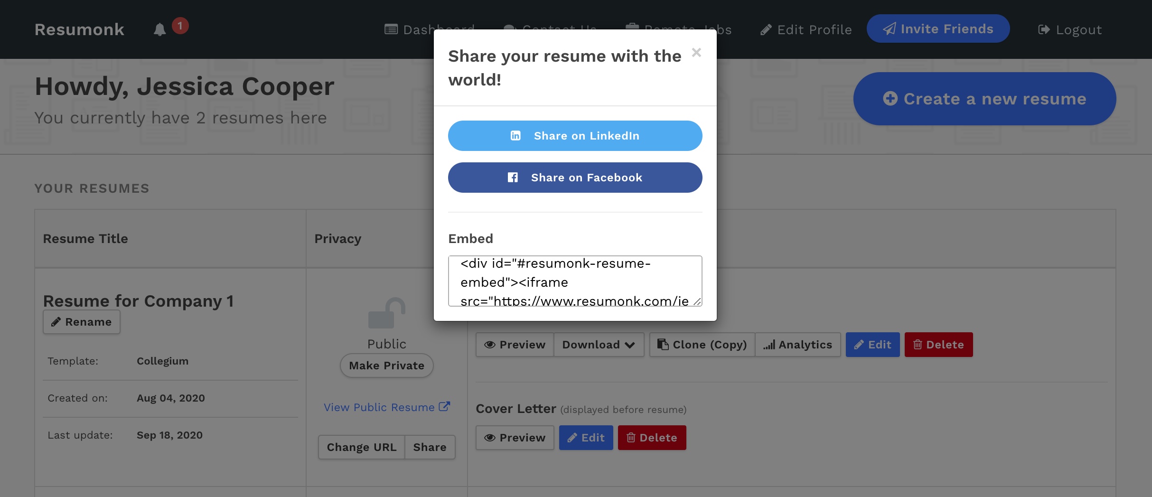Click Invite Friends button
The image size is (1152, 497).
[x=938, y=28]
